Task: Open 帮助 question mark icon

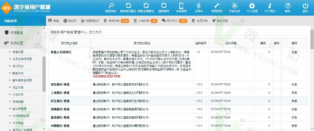Action: 287,6
